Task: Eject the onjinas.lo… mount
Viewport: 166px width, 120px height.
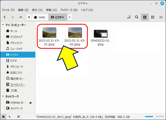Action: (30, 103)
